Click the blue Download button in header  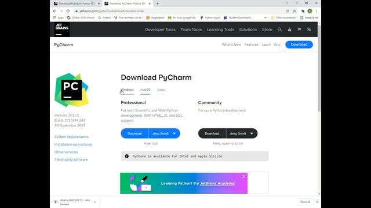299,44
